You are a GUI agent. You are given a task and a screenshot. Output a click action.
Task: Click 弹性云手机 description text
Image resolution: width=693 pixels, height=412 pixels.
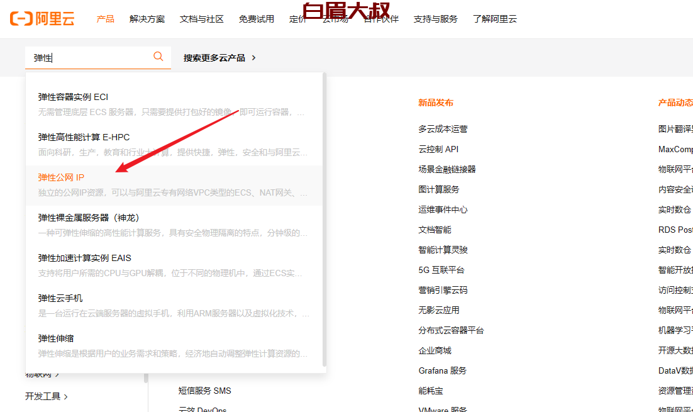[x=174, y=313]
